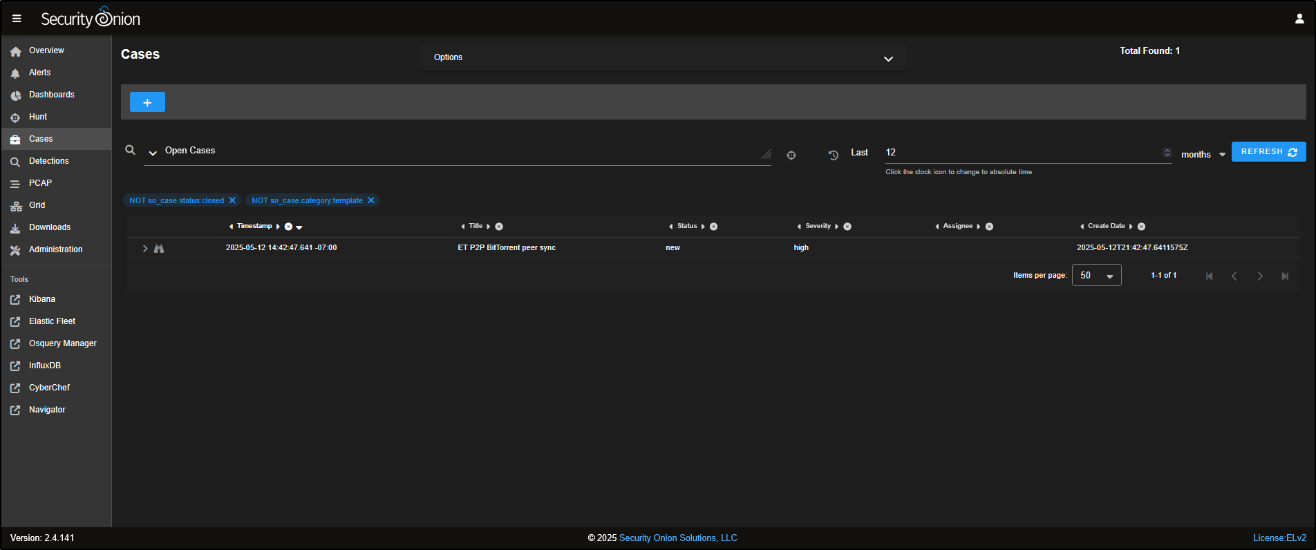
Task: Open the Security Onion Solutions, LLC link
Action: tap(677, 538)
